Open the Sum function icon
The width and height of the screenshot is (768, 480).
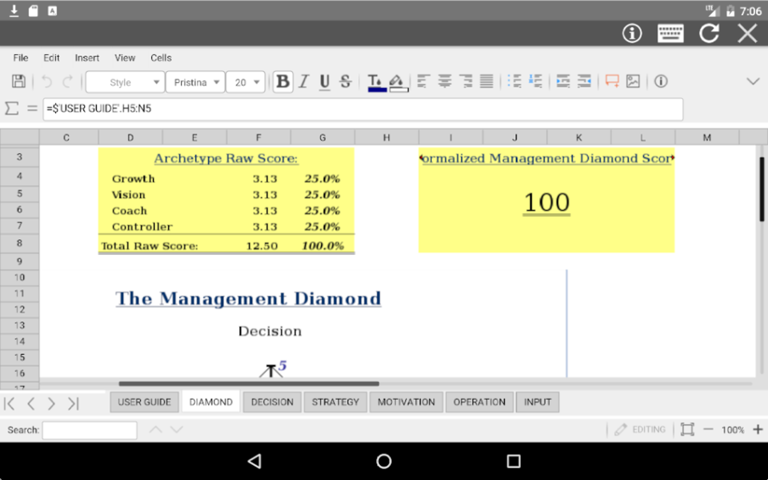click(x=11, y=109)
